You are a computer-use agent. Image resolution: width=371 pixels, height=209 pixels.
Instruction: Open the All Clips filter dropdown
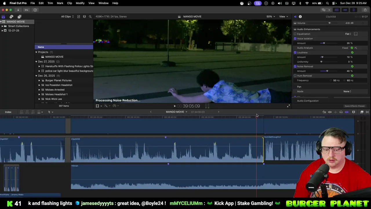pyautogui.click(x=67, y=17)
